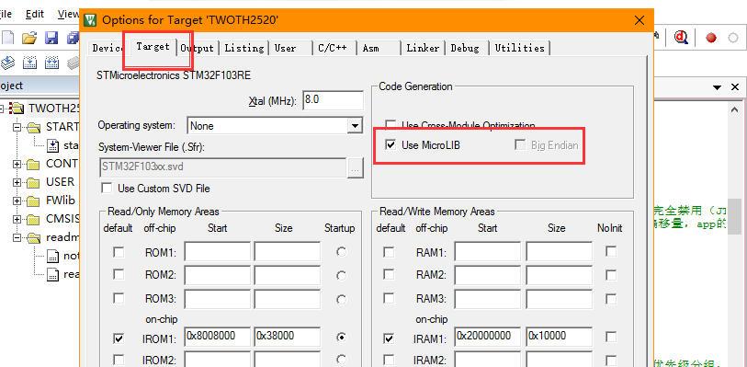Collapse the readm group in project tree
The height and width of the screenshot is (367, 747).
click(x=17, y=238)
